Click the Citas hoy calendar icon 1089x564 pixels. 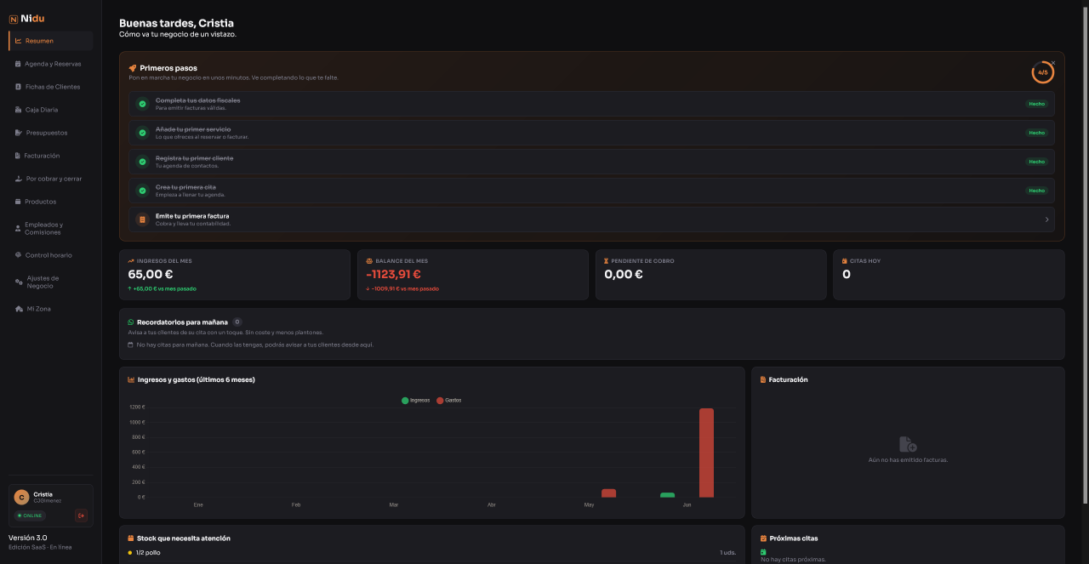[x=845, y=261]
